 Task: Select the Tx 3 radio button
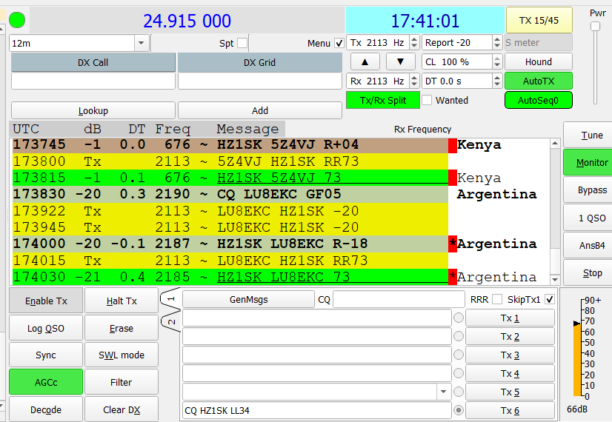[x=459, y=355]
